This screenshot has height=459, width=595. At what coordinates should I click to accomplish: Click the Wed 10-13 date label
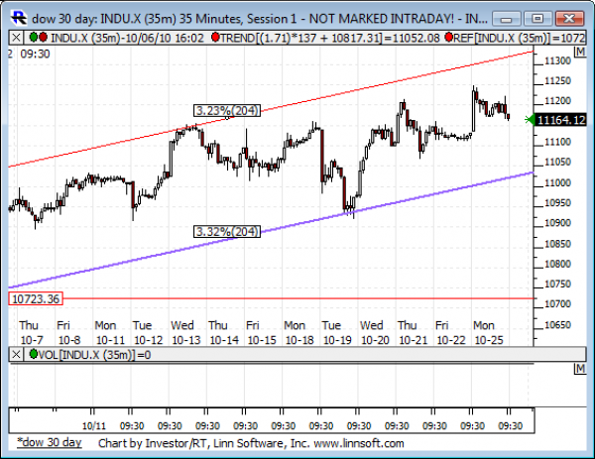[185, 333]
